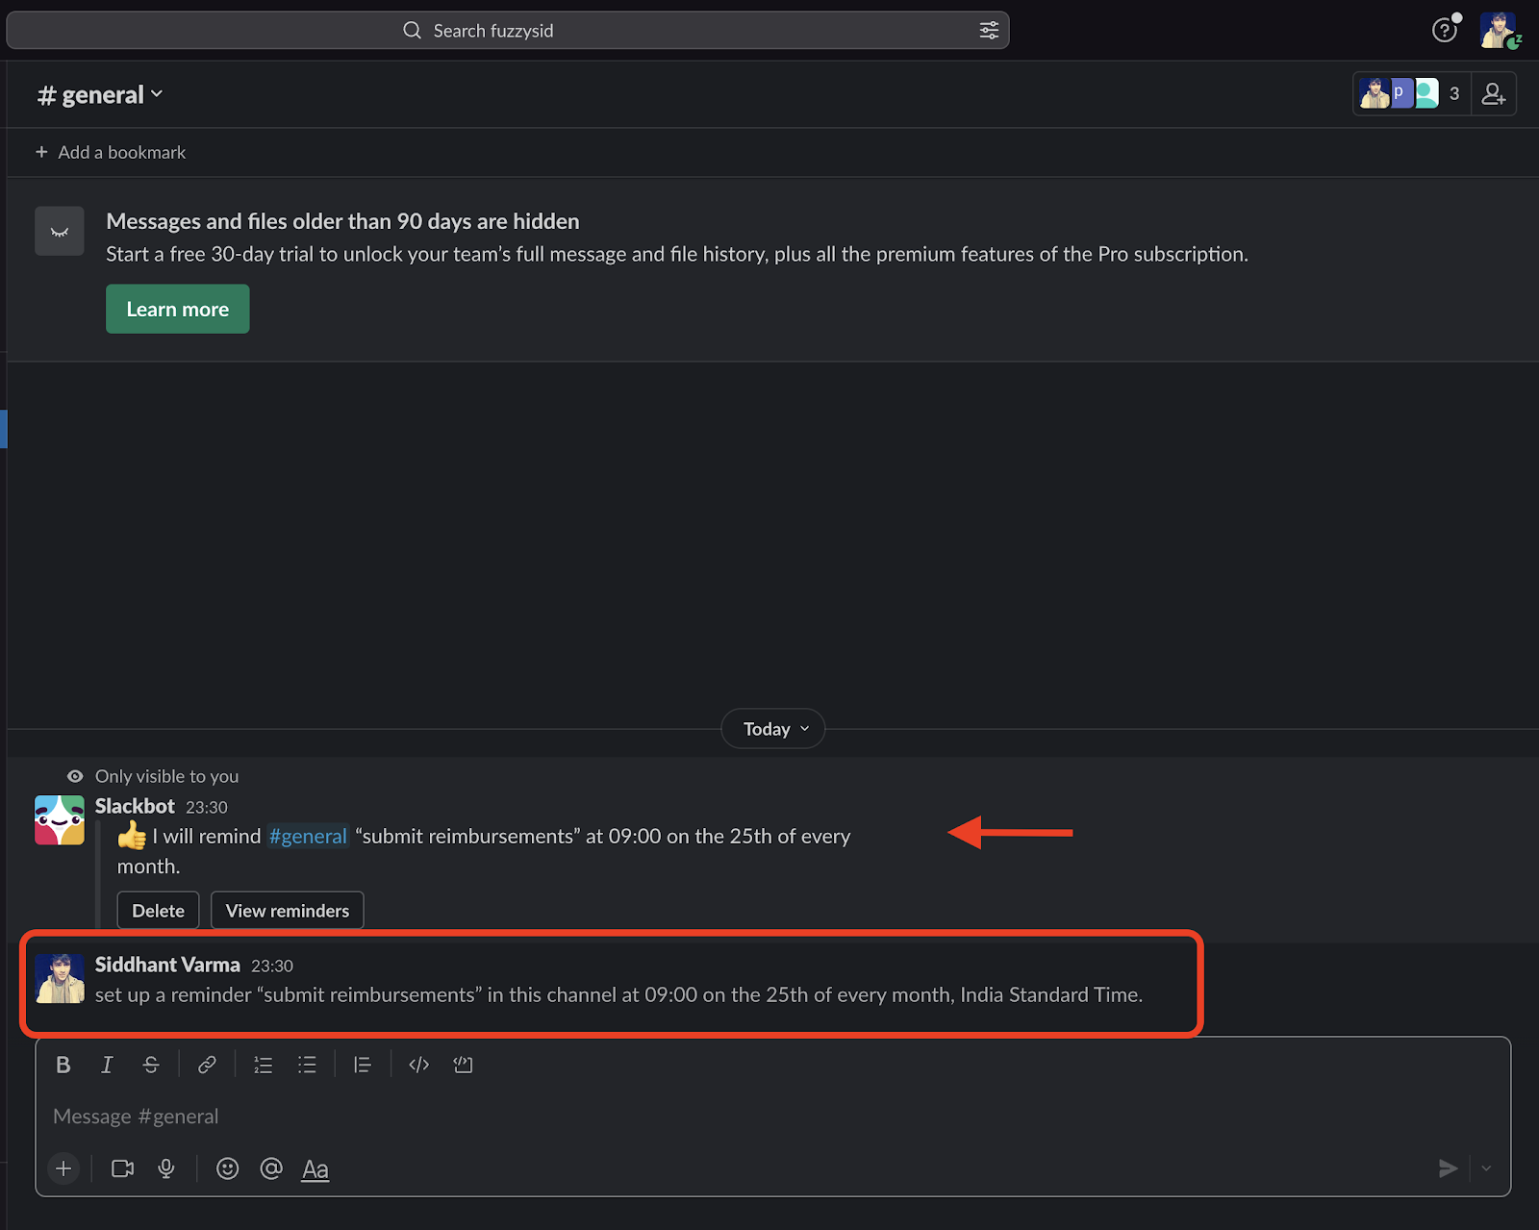Open the Help question mark icon
Screen dimensions: 1539x1230
tap(1445, 31)
